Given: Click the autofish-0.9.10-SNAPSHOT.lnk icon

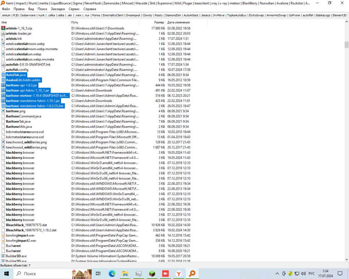Looking at the screenshot, I should (x=3, y=65).
